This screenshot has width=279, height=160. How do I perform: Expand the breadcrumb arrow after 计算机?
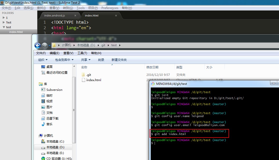click(74, 45)
